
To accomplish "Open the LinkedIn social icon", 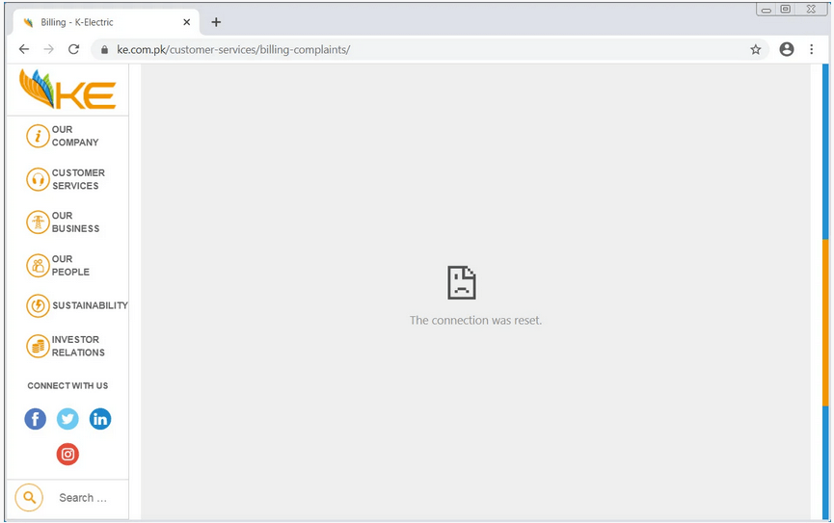I will (100, 419).
